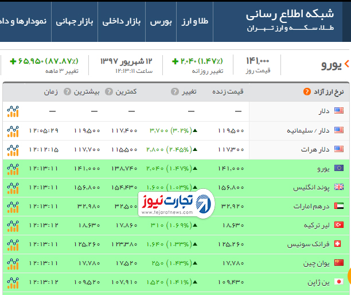Click the Turkish flag beside لیر ترکیه
351x295 pixels.
pyautogui.click(x=339, y=224)
